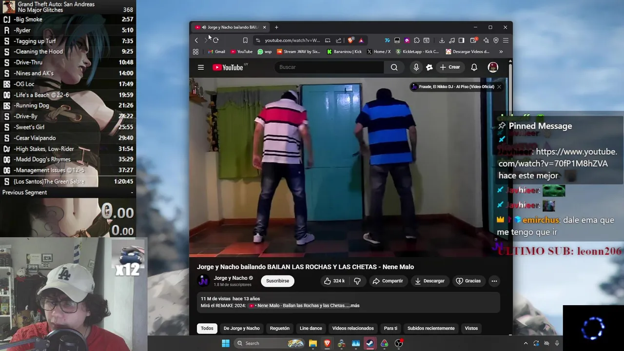This screenshot has width=624, height=351.
Task: Click the YouTube search magnifier button
Action: click(x=394, y=67)
